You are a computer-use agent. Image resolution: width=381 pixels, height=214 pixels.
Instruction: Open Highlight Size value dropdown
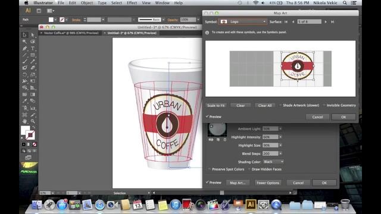pos(280,145)
